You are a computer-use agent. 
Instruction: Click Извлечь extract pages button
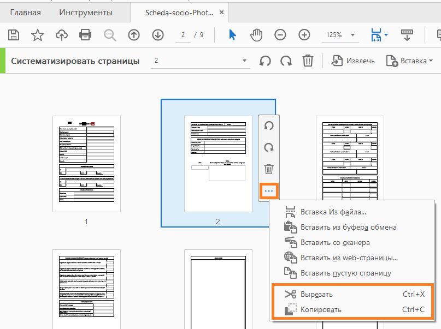point(353,61)
